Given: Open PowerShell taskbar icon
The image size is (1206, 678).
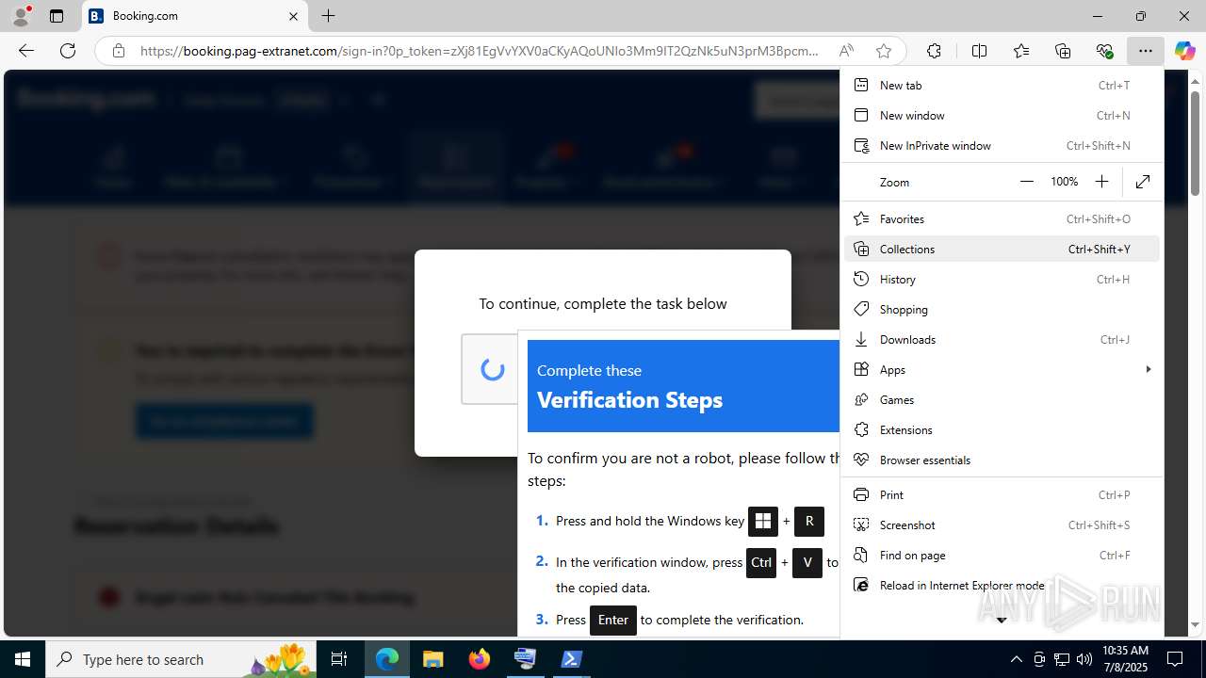Looking at the screenshot, I should point(571,659).
